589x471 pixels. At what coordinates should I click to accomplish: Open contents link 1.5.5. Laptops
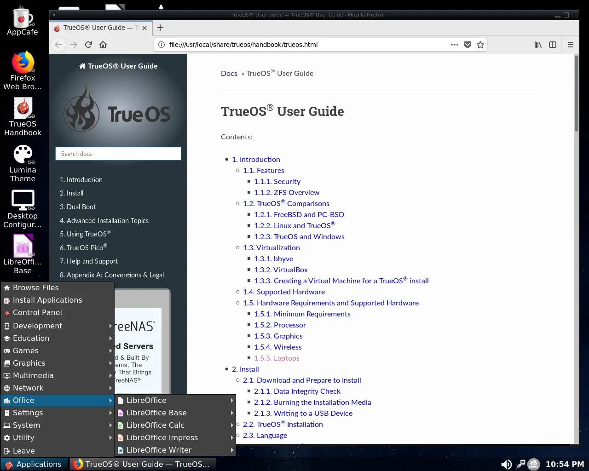277,358
